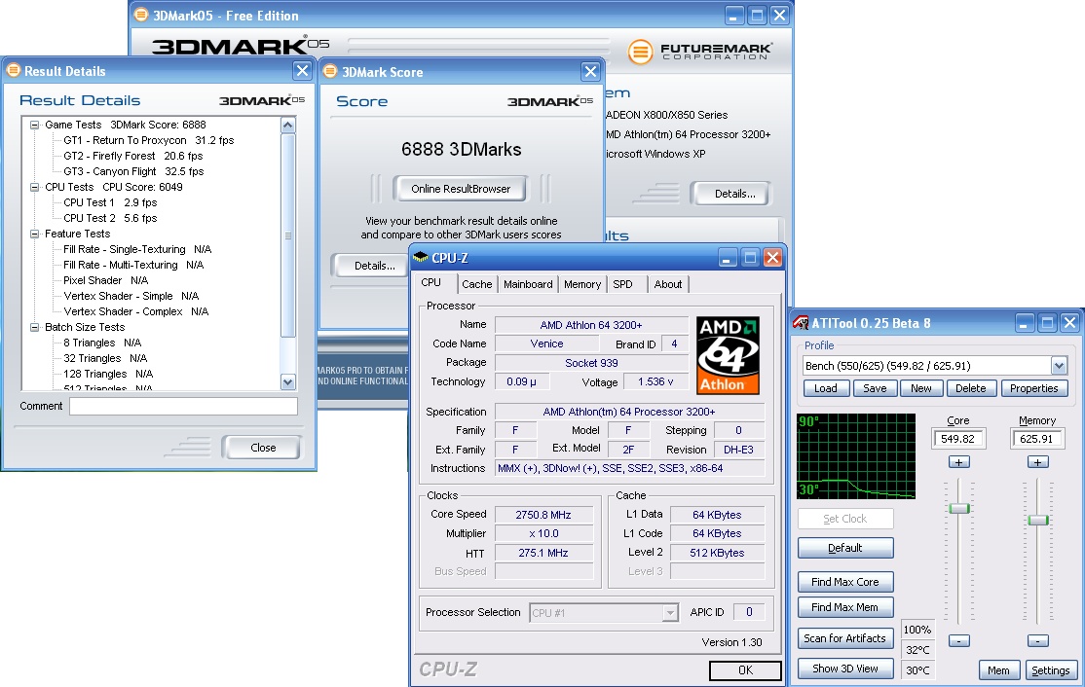Select GT3 - Canyon Flight row
The width and height of the screenshot is (1085, 687).
(133, 171)
